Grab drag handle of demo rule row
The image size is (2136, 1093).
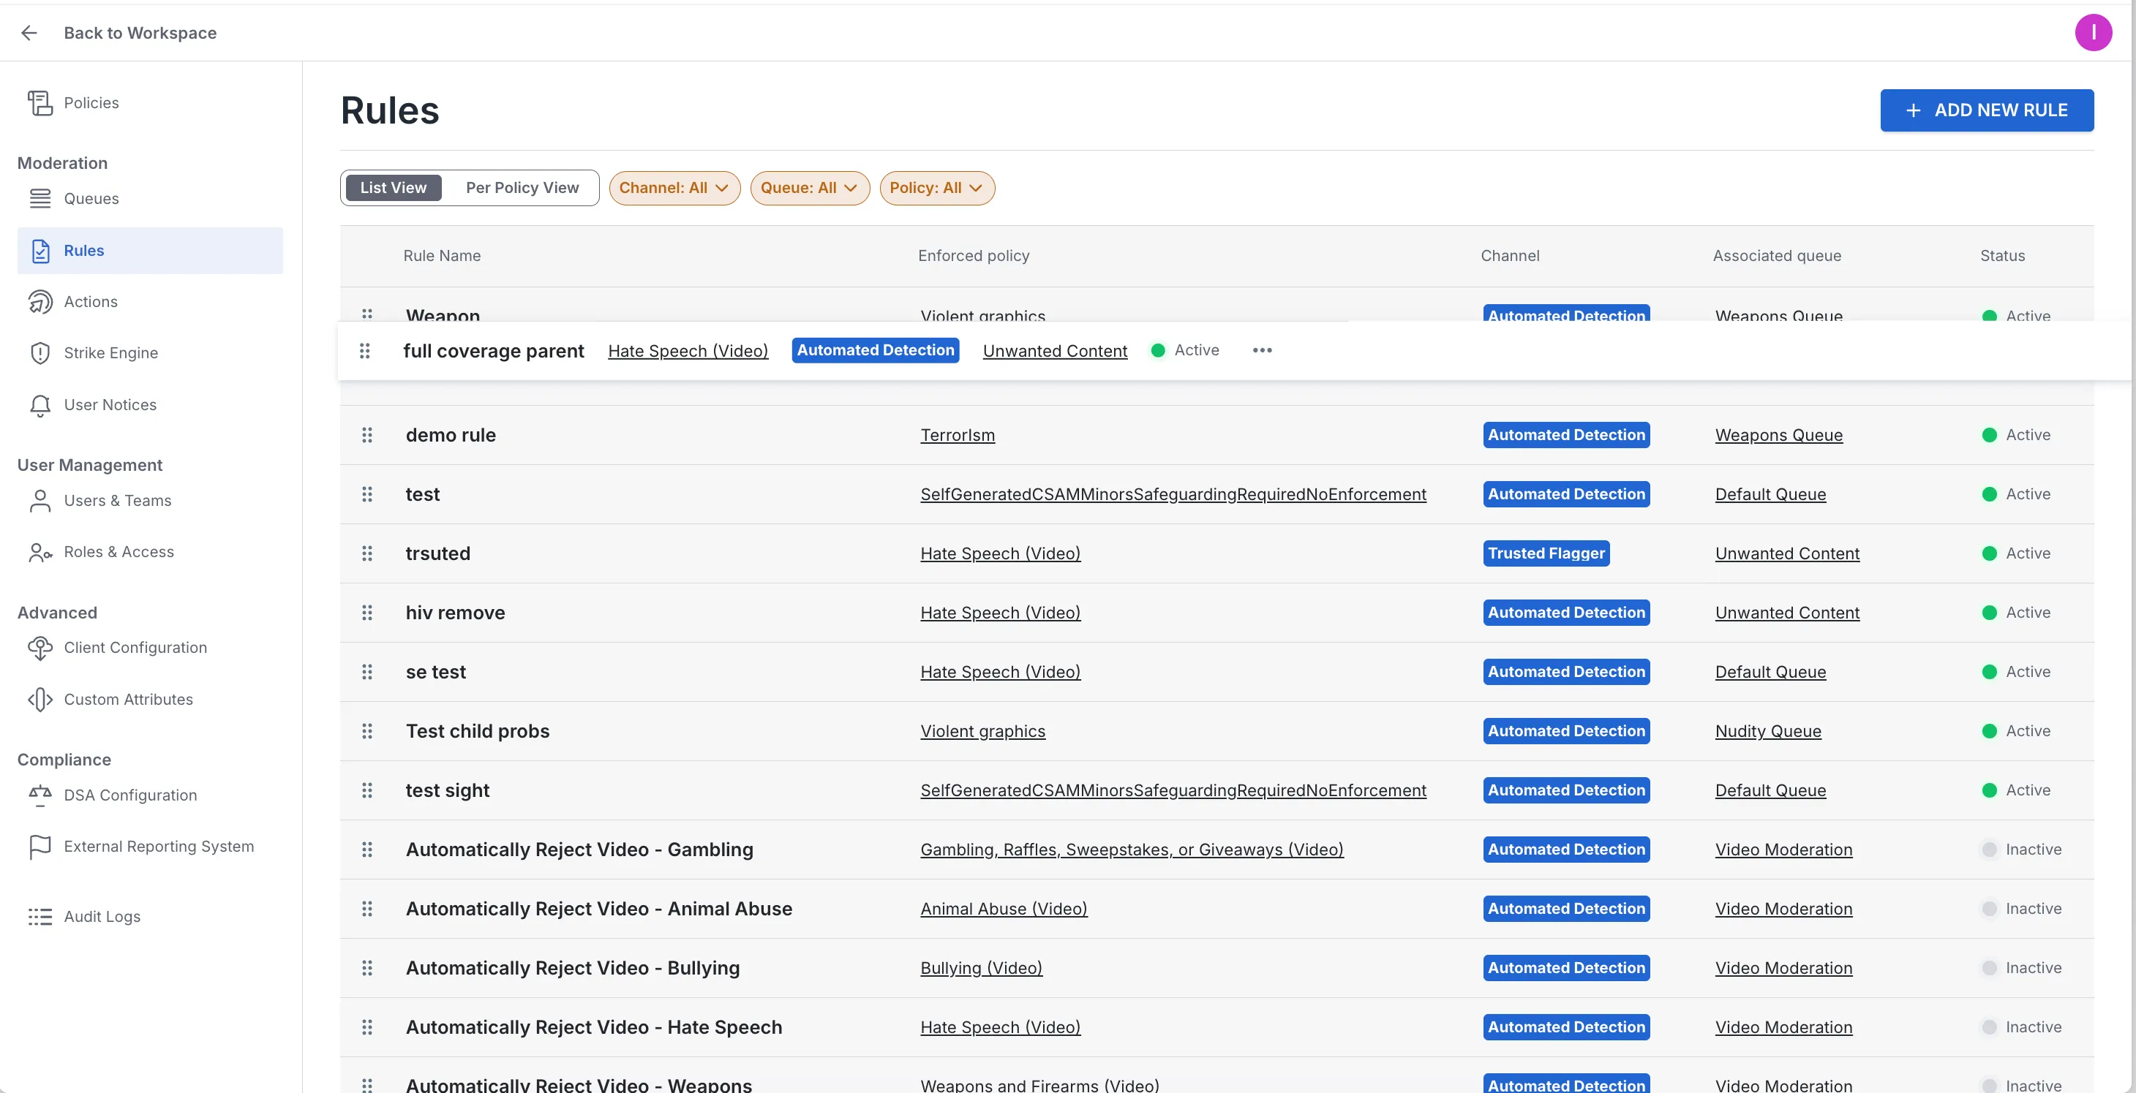coord(367,435)
